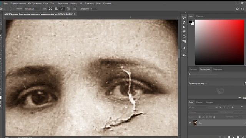
Task: Close the open document tab
Action: [75, 14]
